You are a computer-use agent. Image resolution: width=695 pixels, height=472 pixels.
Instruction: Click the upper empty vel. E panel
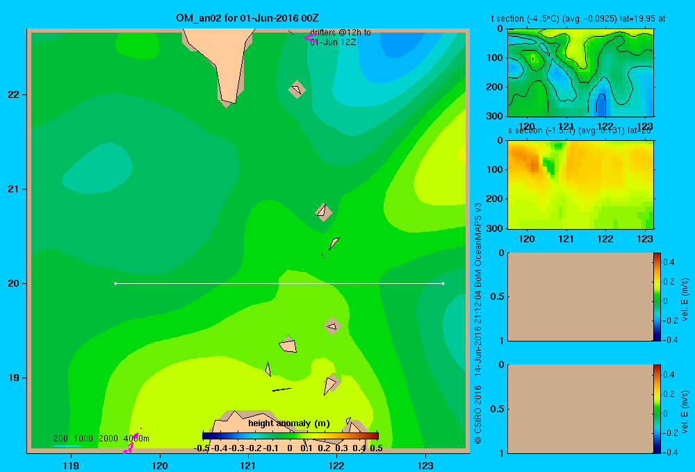click(580, 296)
